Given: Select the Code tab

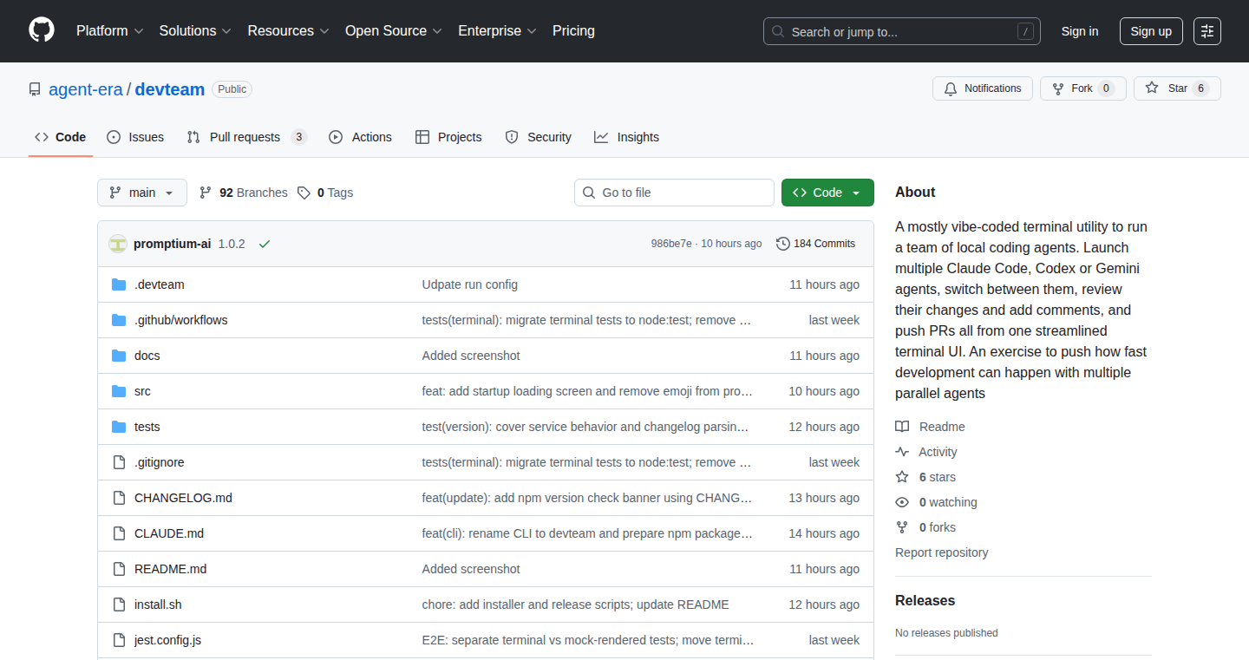Looking at the screenshot, I should click(61, 137).
